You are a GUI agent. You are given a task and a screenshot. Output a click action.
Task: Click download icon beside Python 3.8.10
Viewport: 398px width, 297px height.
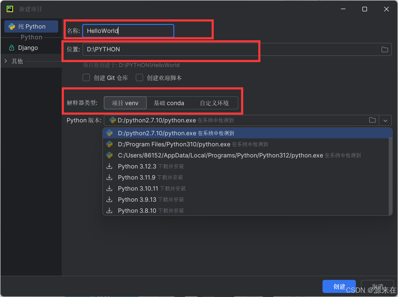click(109, 211)
